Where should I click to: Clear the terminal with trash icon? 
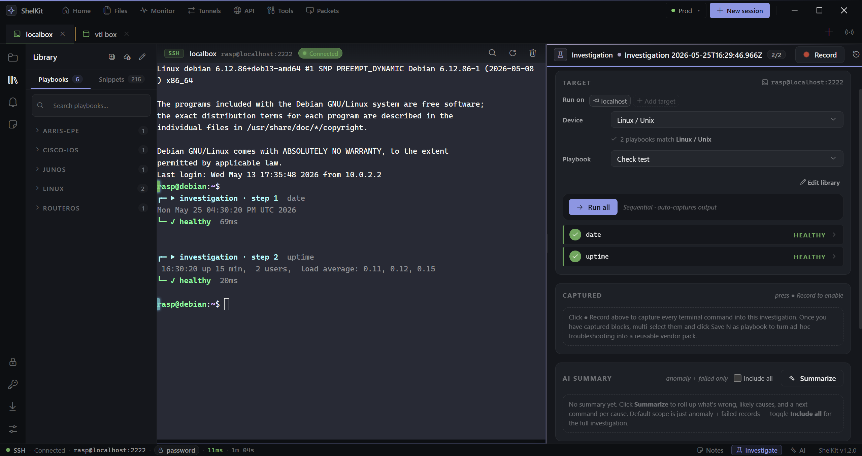(533, 53)
